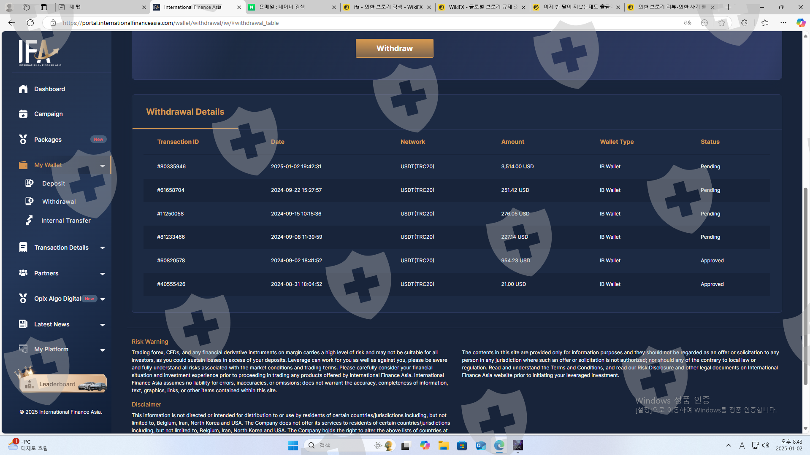Click the Latest News icon

pyautogui.click(x=23, y=324)
